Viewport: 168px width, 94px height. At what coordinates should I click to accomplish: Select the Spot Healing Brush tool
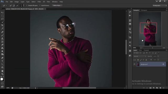pyautogui.click(x=2, y=32)
